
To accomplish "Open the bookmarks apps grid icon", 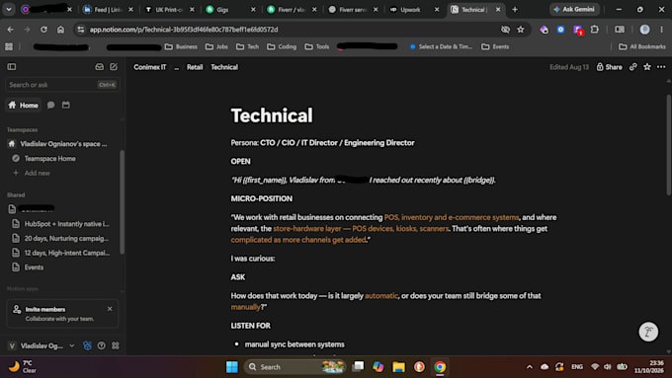I will [9, 46].
